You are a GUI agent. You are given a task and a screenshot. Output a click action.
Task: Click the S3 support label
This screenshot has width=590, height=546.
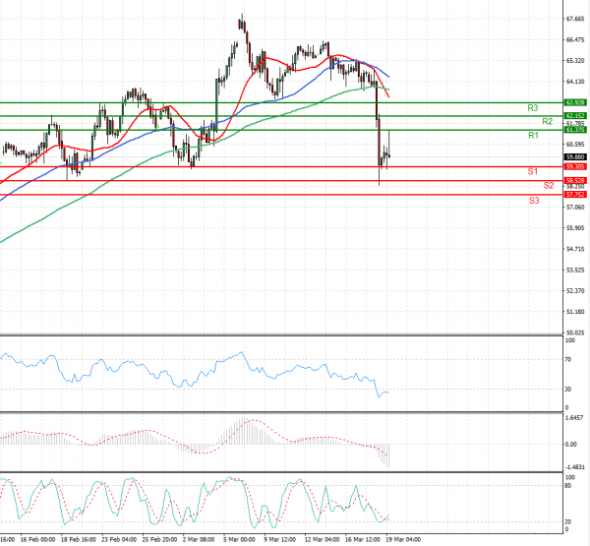click(534, 201)
